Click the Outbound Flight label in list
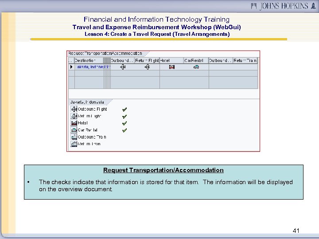Viewport: 319px width, 239px height. pyautogui.click(x=92, y=109)
